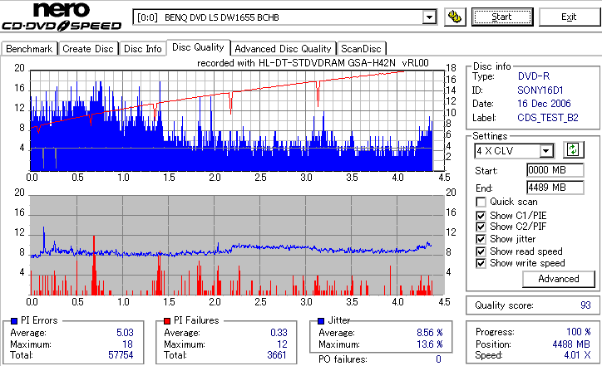Viewport: 602px width, 366px height.
Task: Click the Start position 0000 MB field
Action: 555,170
